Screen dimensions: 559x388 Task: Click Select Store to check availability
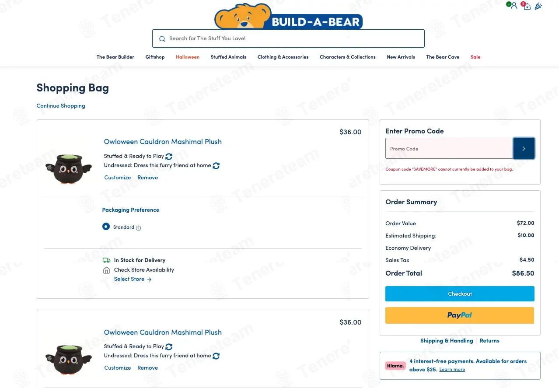pos(133,279)
